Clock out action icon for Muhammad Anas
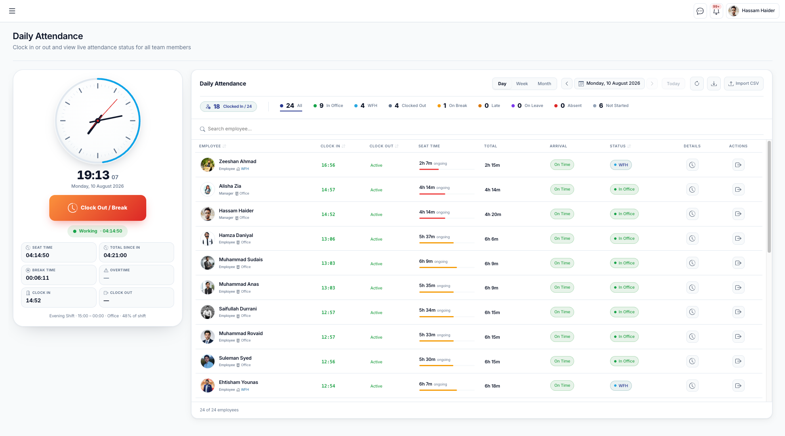The width and height of the screenshot is (785, 436). tap(739, 288)
